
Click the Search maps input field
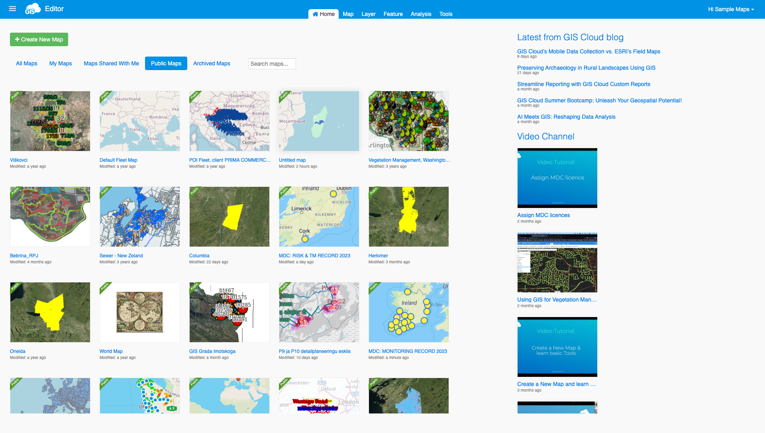pos(272,64)
